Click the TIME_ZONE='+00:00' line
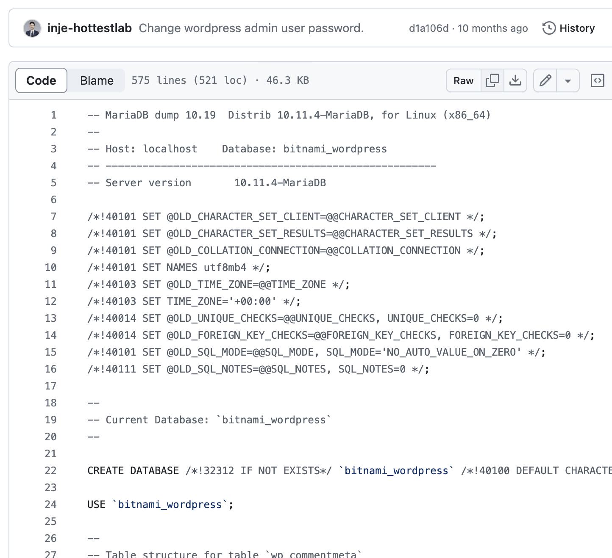This screenshot has height=558, width=612. (x=194, y=301)
